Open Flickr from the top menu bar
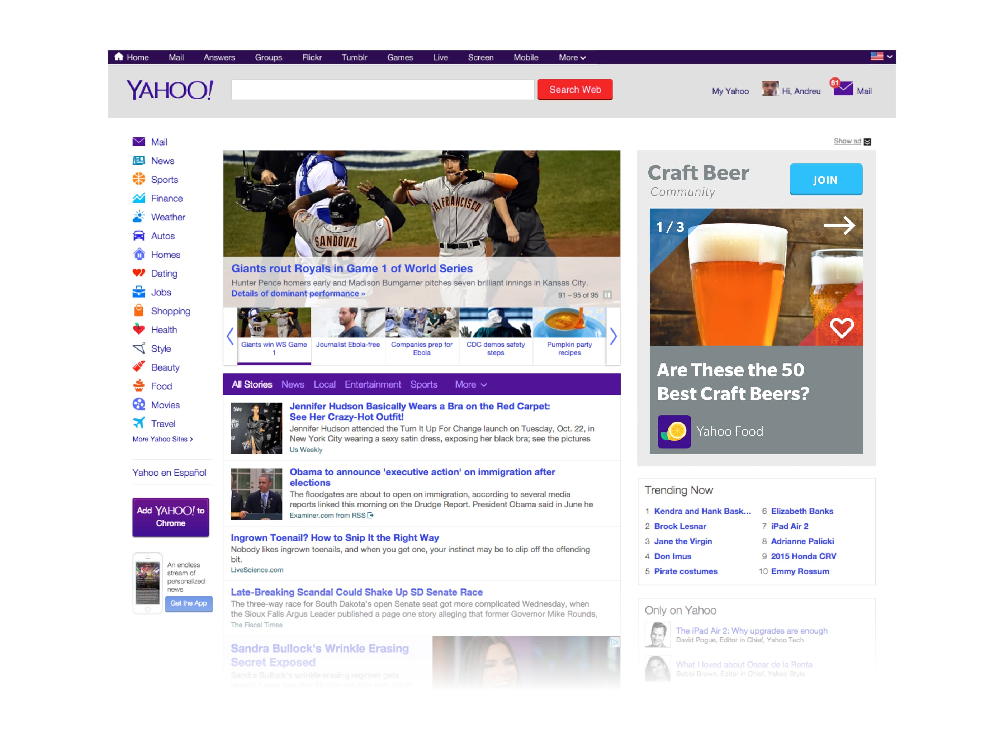The height and width of the screenshot is (740, 1004). (x=312, y=57)
